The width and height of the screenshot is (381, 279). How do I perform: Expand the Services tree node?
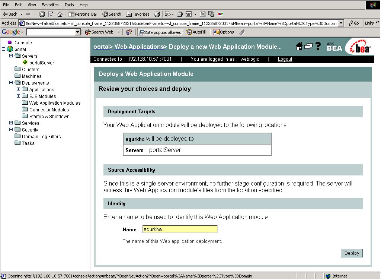(11, 123)
